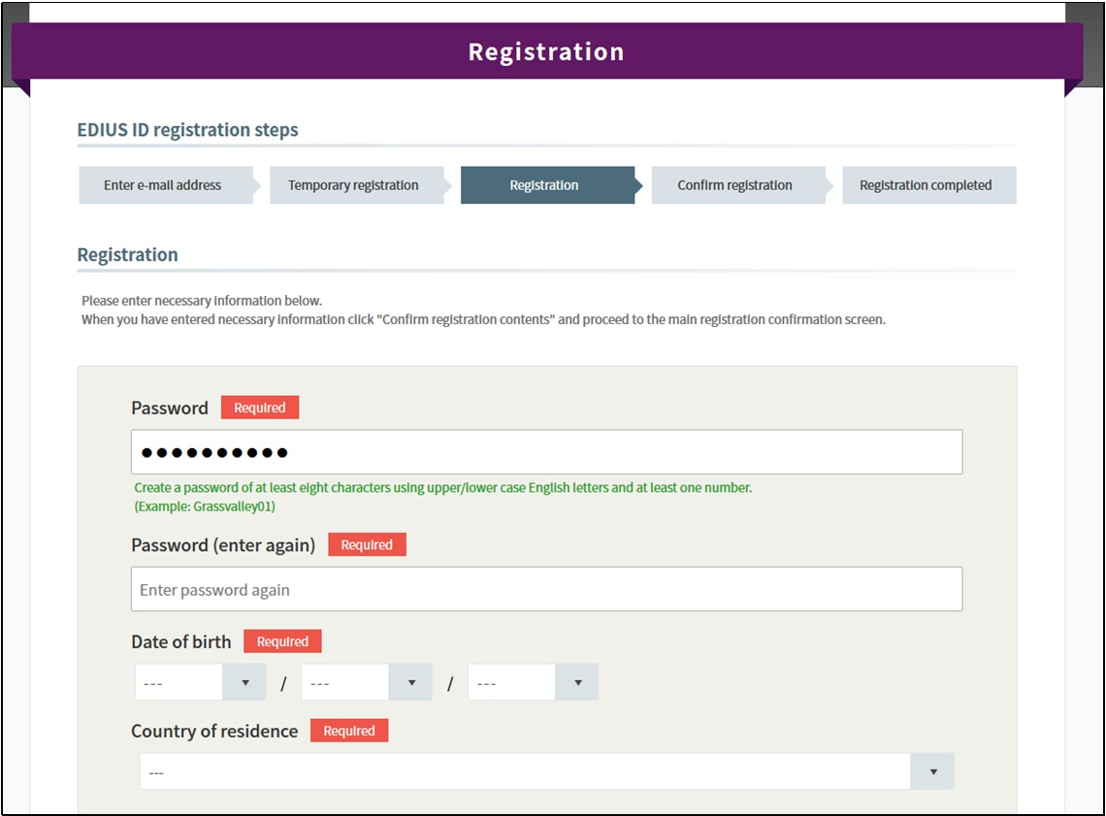Viewport: 1106px width, 816px height.
Task: Click the 'Date of birth' label
Action: (x=181, y=642)
